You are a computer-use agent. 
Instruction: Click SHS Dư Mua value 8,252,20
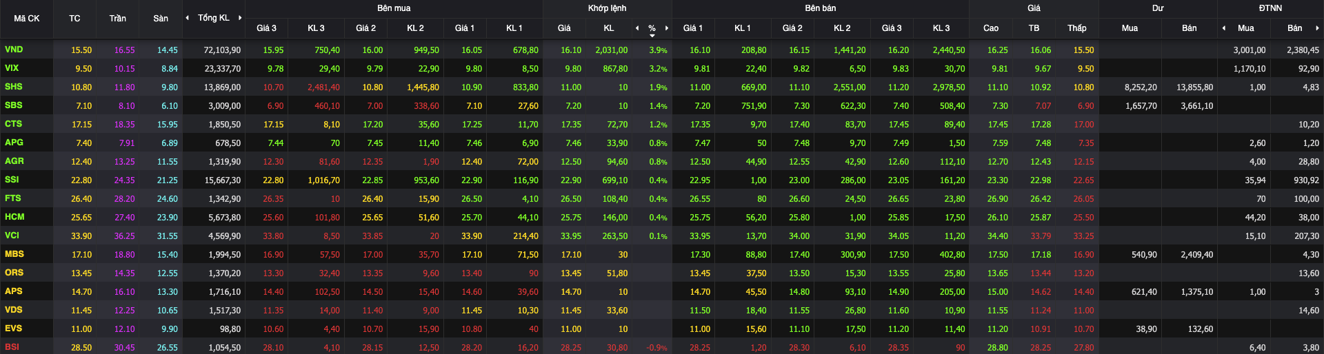pyautogui.click(x=1141, y=87)
